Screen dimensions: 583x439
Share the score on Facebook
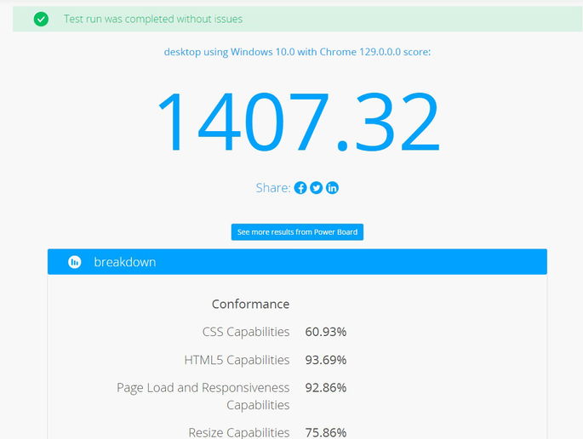(x=300, y=188)
